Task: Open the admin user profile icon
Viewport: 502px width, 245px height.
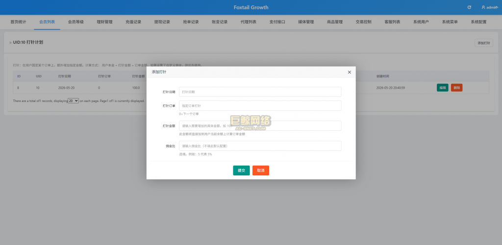Action: (483, 7)
